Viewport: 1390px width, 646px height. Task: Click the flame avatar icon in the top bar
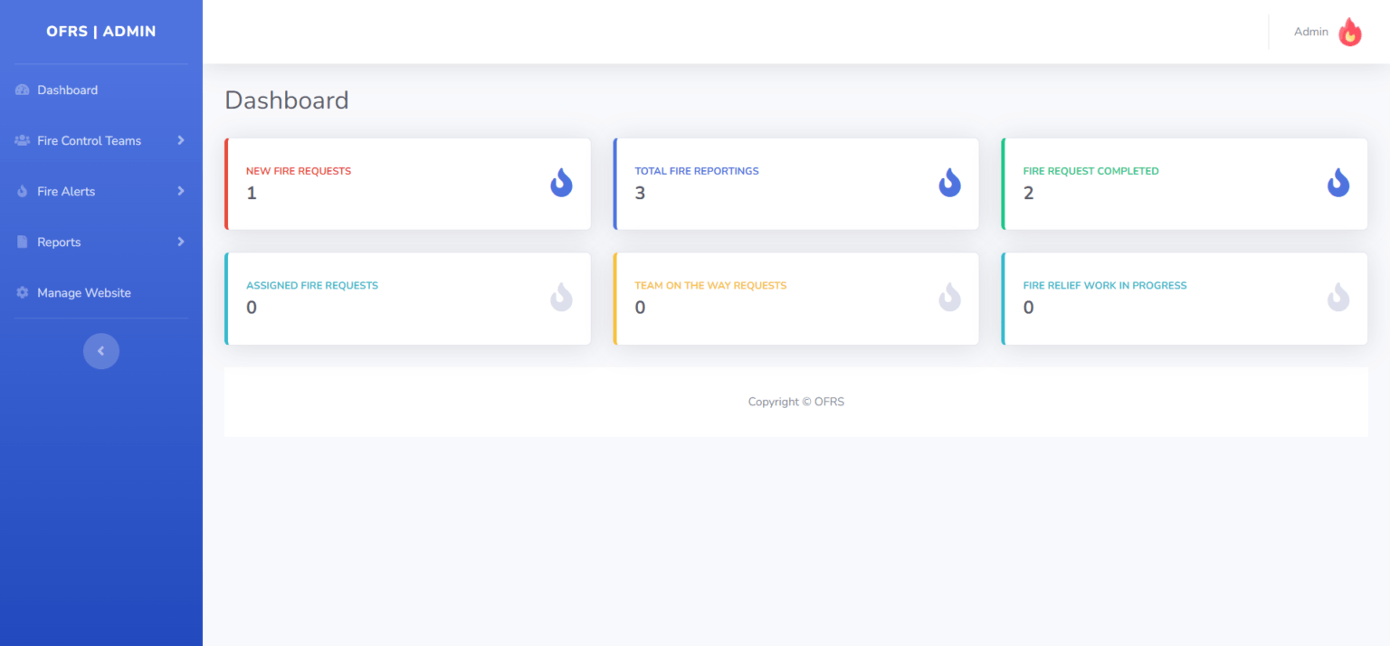(x=1349, y=32)
